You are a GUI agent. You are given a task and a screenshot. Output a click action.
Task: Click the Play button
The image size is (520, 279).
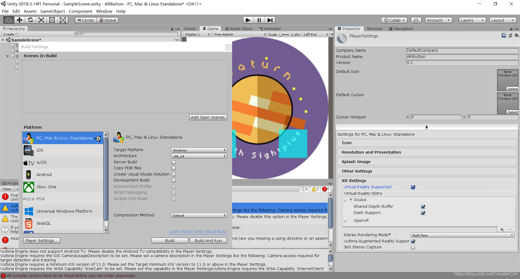(x=248, y=20)
